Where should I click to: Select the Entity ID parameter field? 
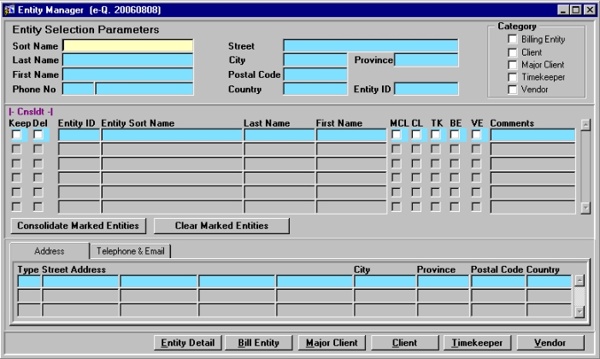pos(426,88)
